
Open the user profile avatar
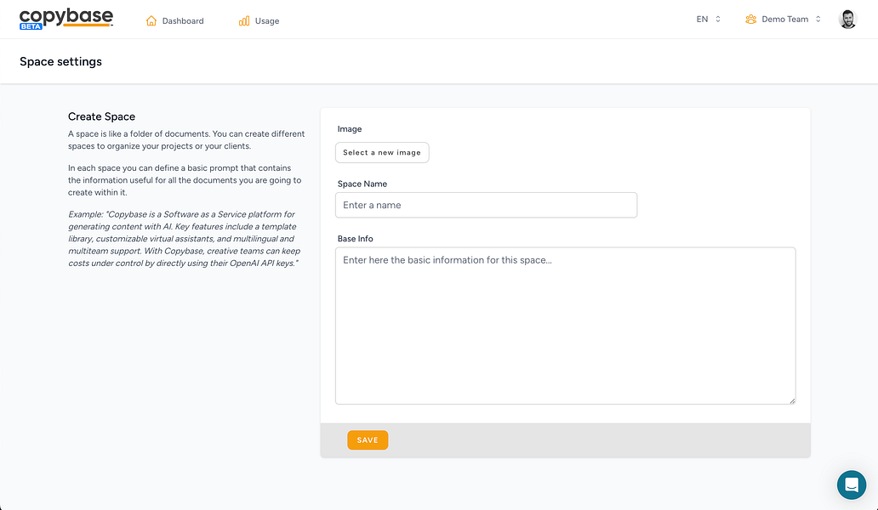click(847, 19)
